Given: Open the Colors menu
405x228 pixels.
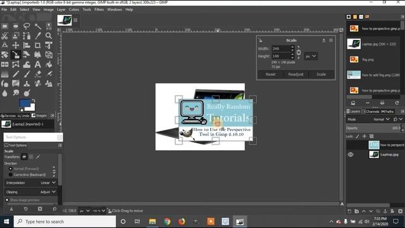Looking at the screenshot, I should pos(74,9).
